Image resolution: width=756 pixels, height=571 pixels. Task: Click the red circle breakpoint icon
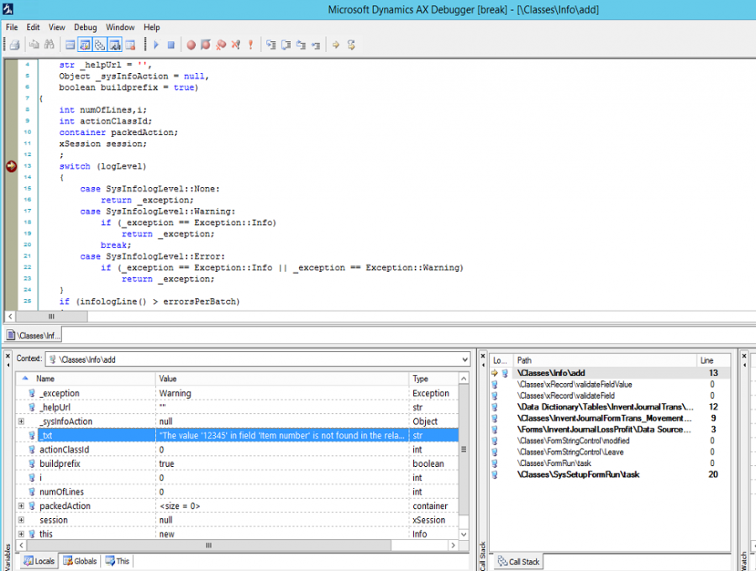click(x=191, y=45)
